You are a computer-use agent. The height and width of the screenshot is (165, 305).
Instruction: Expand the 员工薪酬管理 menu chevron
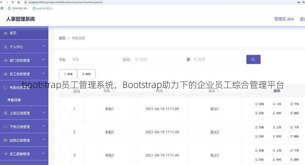coord(43,153)
